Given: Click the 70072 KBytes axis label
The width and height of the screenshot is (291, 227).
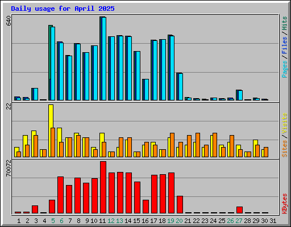Looking at the screenshot, I should pyautogui.click(x=9, y=169).
